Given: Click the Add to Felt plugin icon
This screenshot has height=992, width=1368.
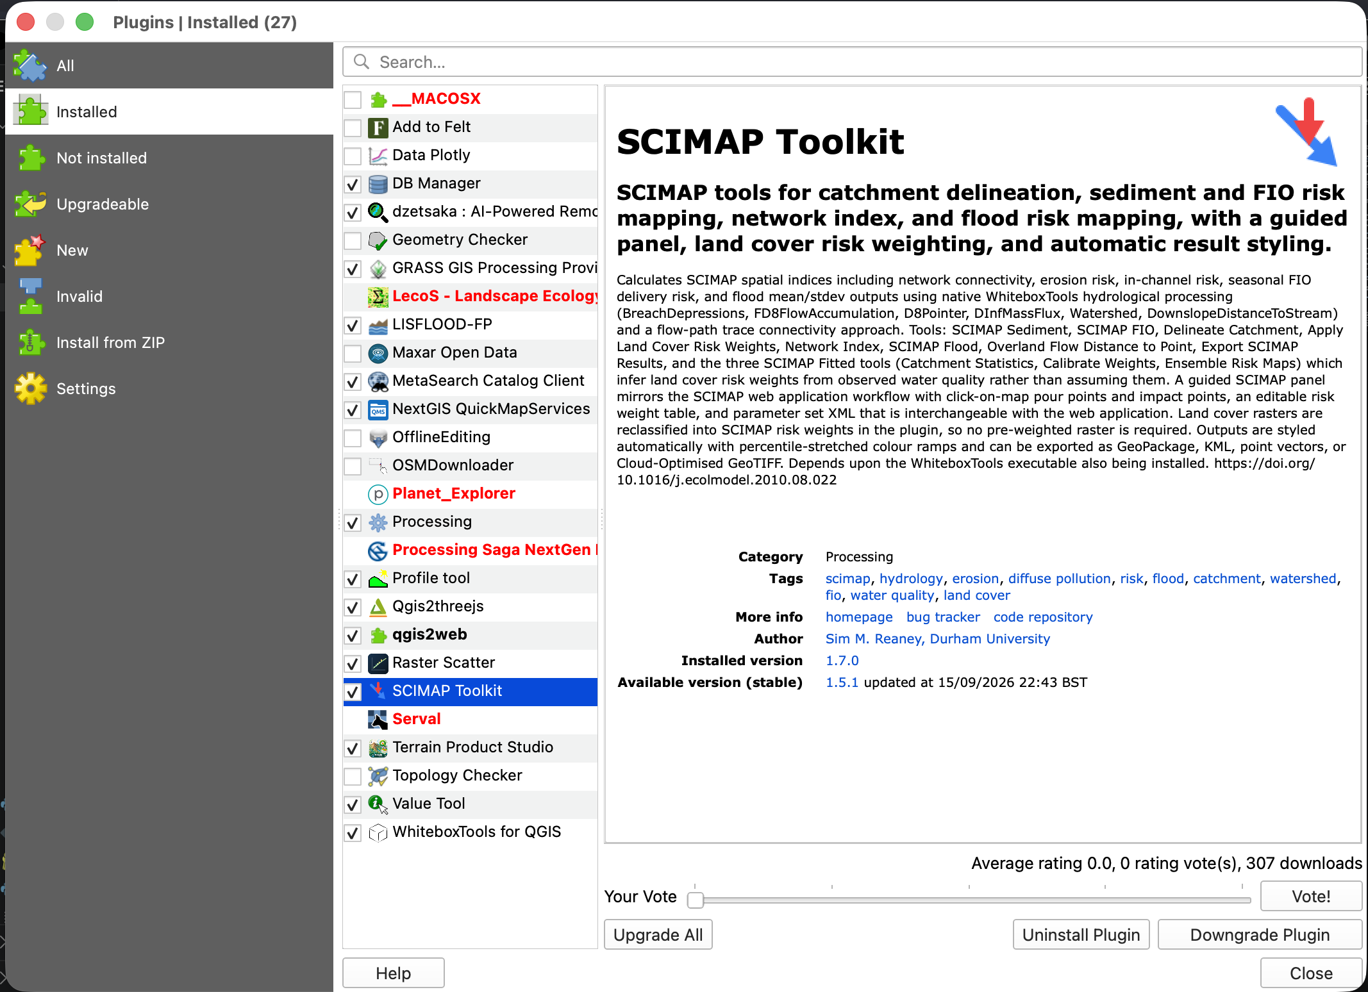Looking at the screenshot, I should [378, 128].
